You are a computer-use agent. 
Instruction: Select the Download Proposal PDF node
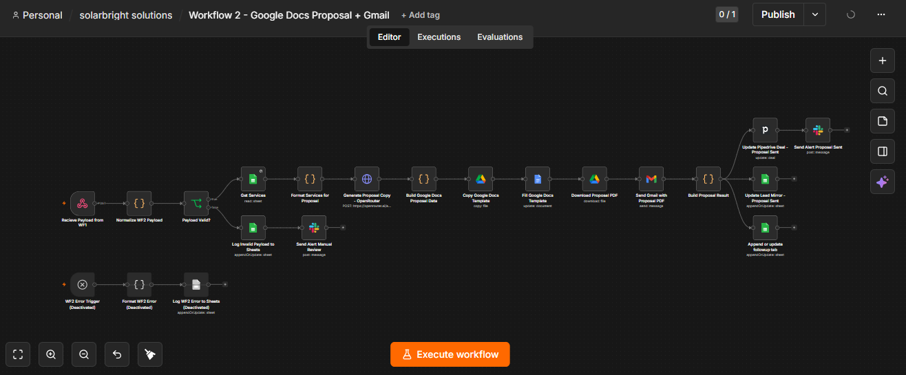(594, 179)
